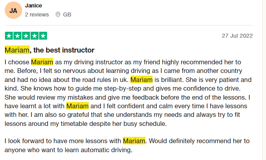Click the location pin icon
Viewport: 266px width, 160px height.
pos(58,15)
